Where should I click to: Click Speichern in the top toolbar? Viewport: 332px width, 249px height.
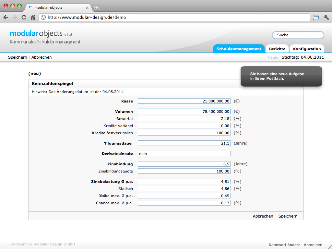pos(18,57)
